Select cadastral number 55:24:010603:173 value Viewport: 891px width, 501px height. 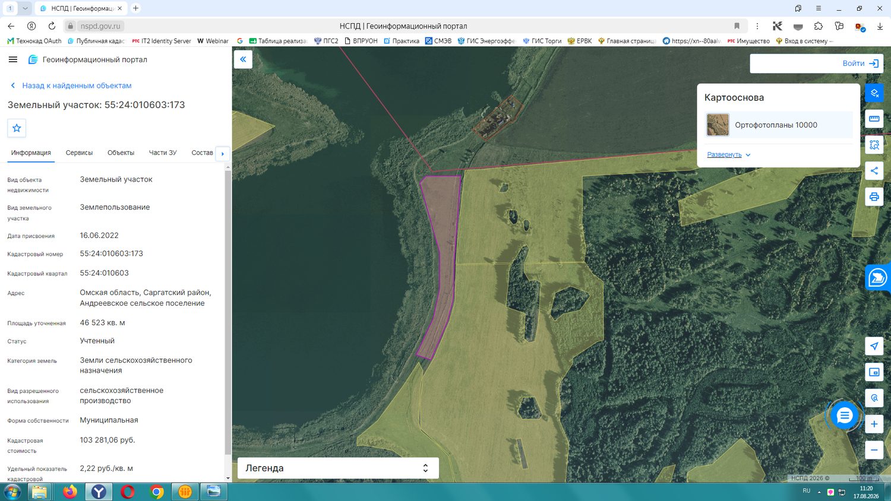click(112, 253)
